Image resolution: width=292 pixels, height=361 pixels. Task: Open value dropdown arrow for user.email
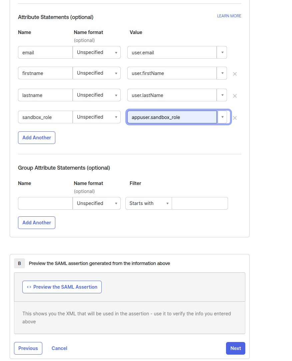(x=222, y=52)
